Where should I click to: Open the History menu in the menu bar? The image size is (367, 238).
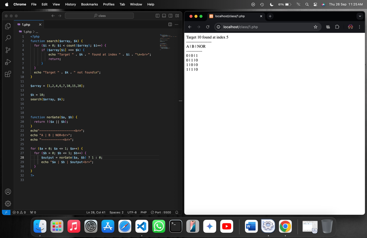(x=70, y=4)
